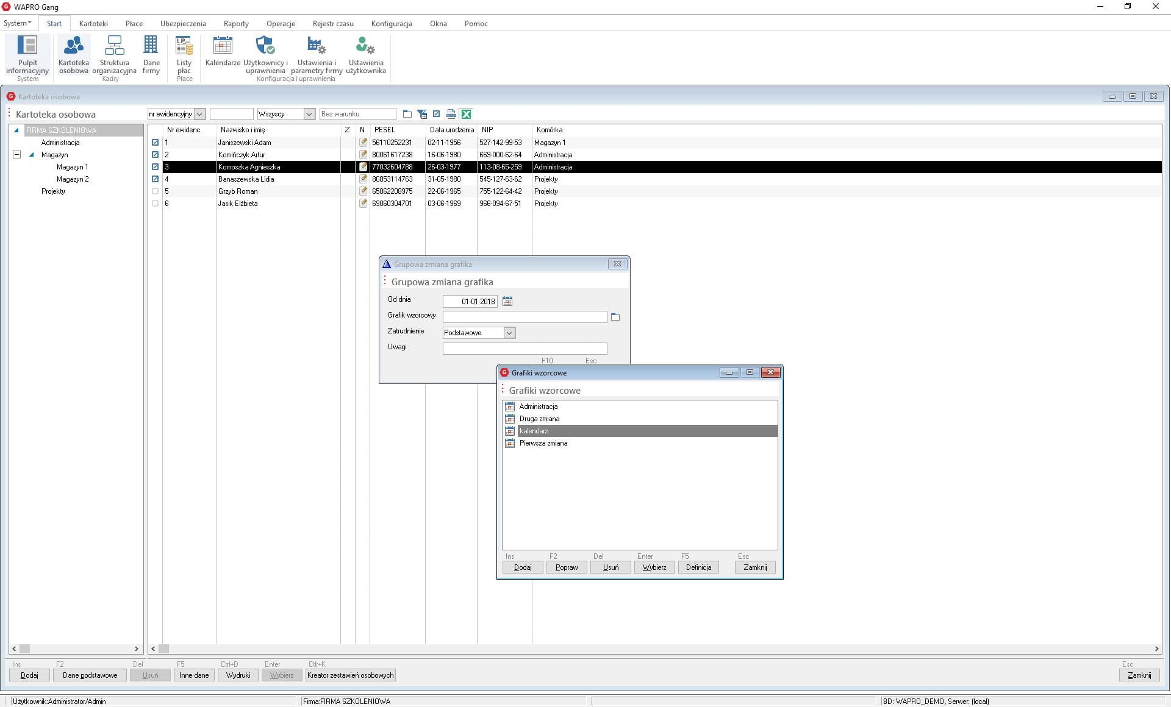Open calendar picker next to Od dnia
The image size is (1171, 707).
point(507,301)
